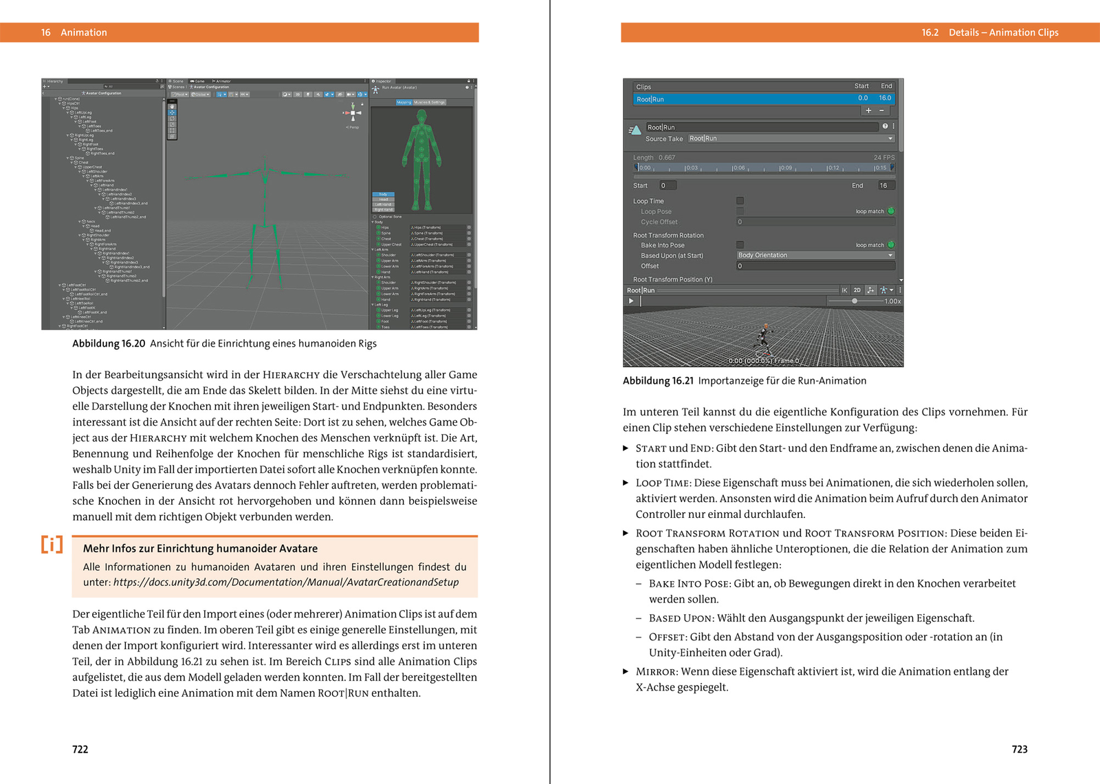
Task: Select the Scale tool in scene toolbar
Action: 172,124
